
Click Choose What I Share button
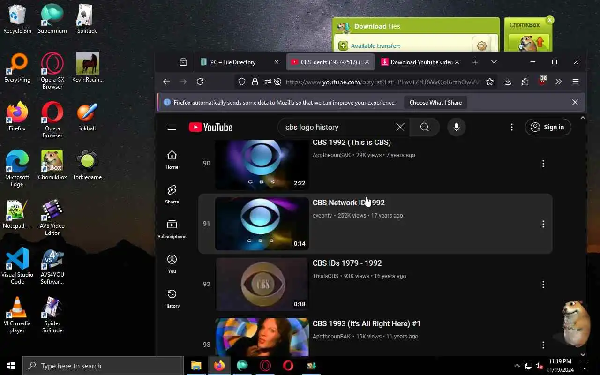tap(435, 102)
